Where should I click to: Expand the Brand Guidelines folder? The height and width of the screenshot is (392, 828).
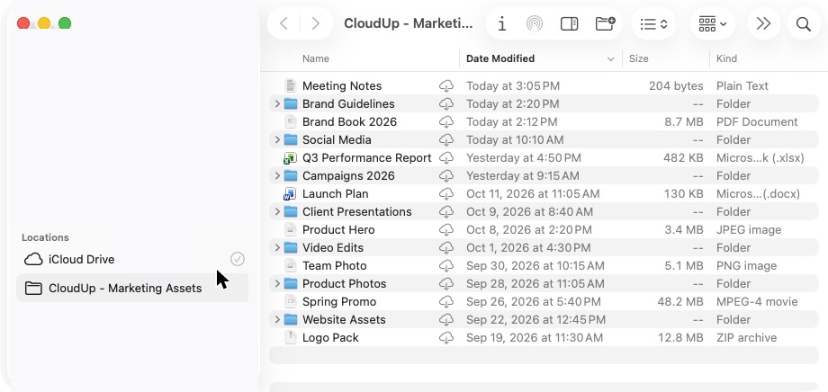[277, 104]
